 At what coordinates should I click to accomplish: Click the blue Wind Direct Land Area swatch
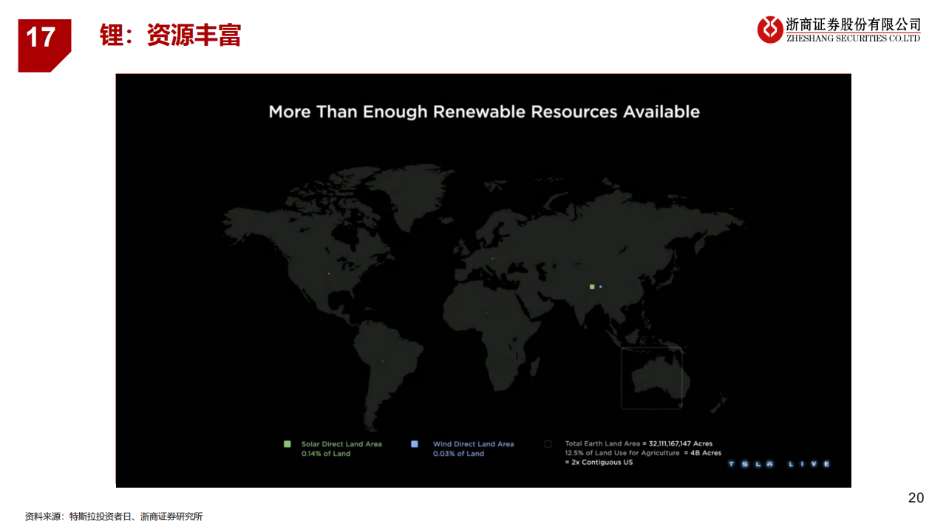415,444
